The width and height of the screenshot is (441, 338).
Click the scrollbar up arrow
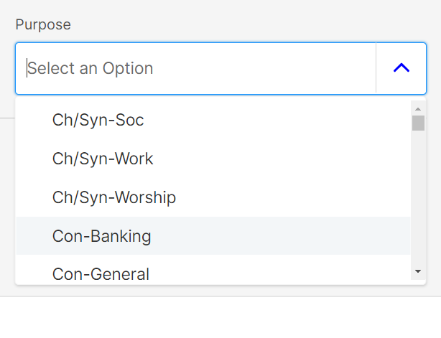click(x=418, y=108)
